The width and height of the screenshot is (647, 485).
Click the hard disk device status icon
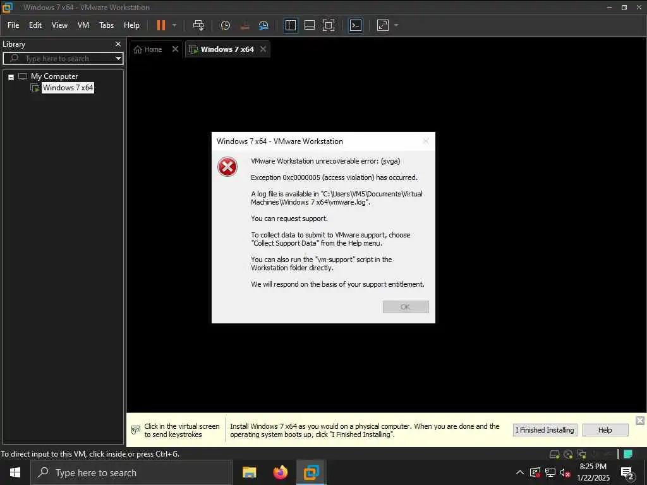coord(555,454)
